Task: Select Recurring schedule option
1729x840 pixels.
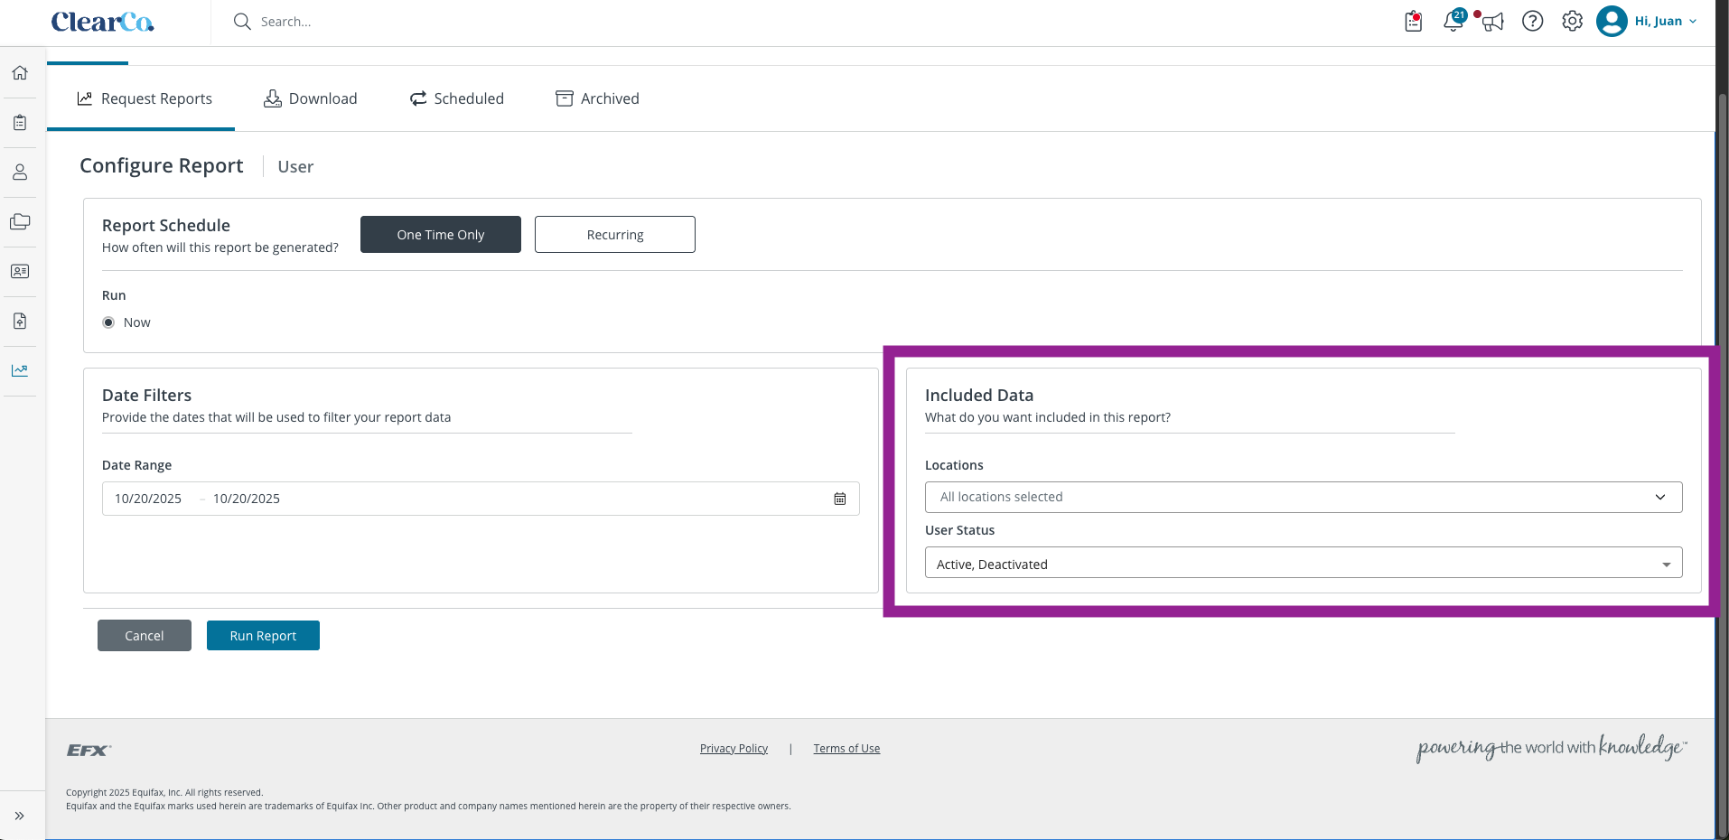Action: coord(615,234)
